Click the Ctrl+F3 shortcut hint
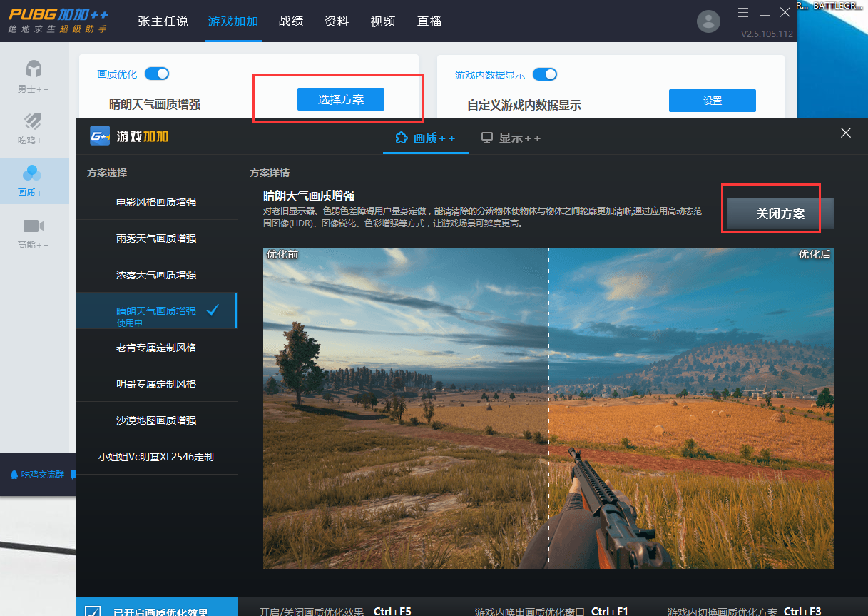This screenshot has width=868, height=616. (x=802, y=612)
